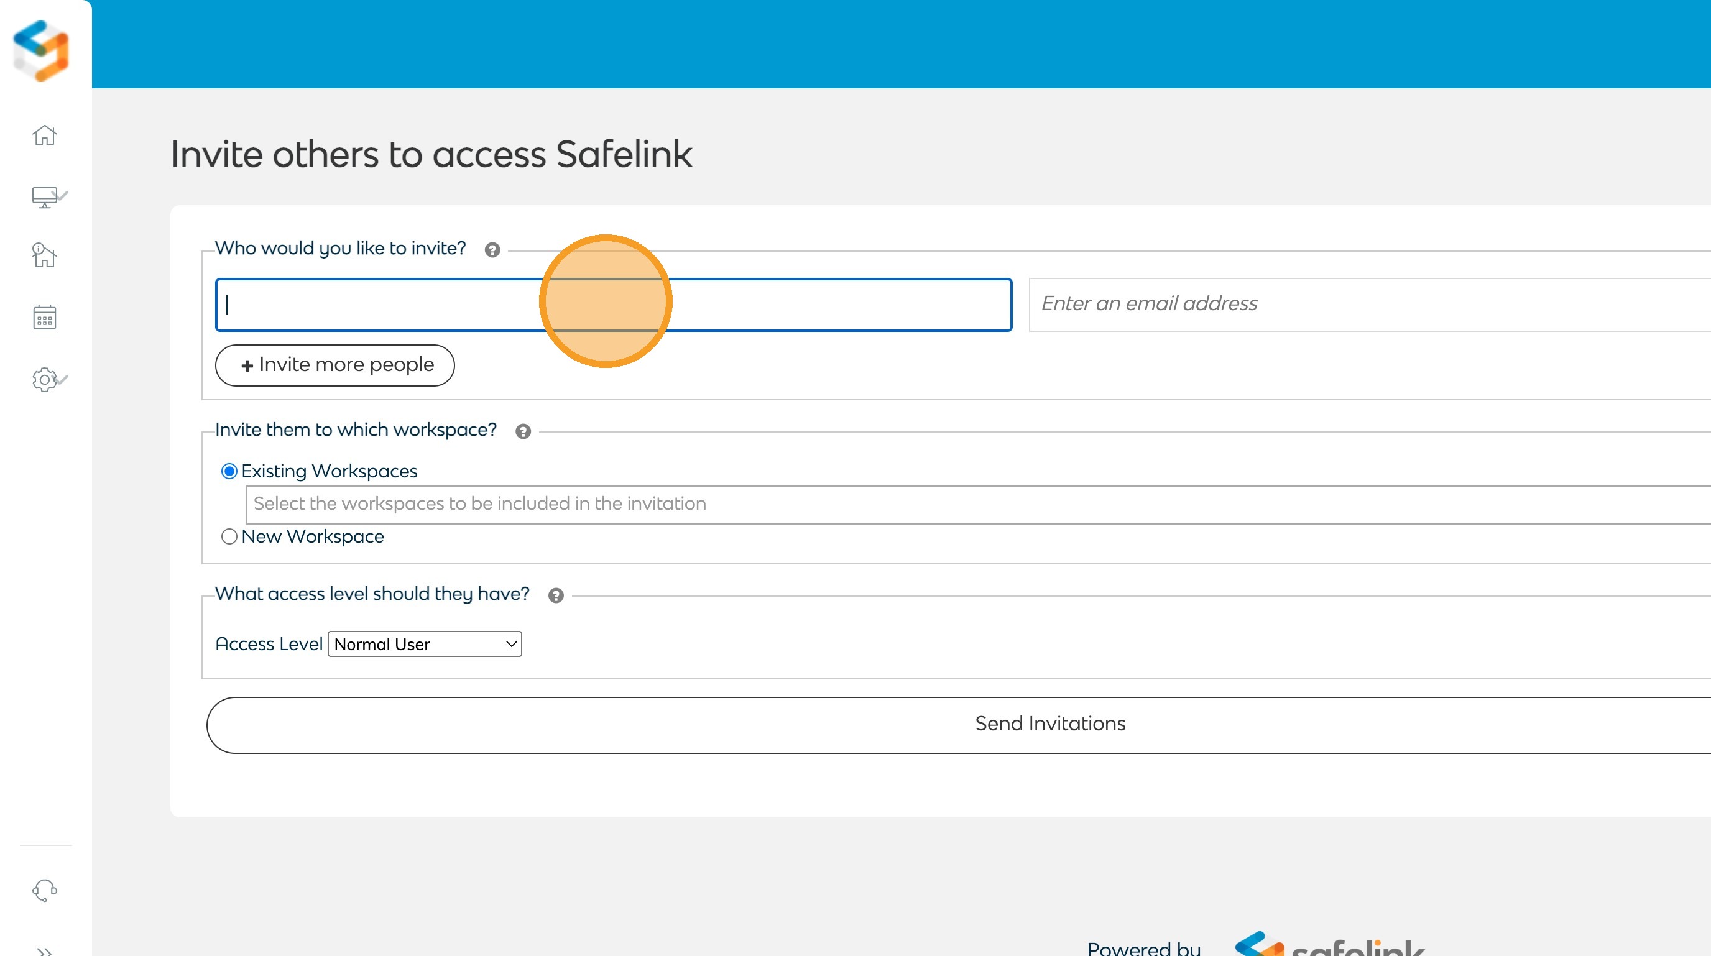Select the New Workspace radio button
This screenshot has width=1711, height=956.
point(229,536)
